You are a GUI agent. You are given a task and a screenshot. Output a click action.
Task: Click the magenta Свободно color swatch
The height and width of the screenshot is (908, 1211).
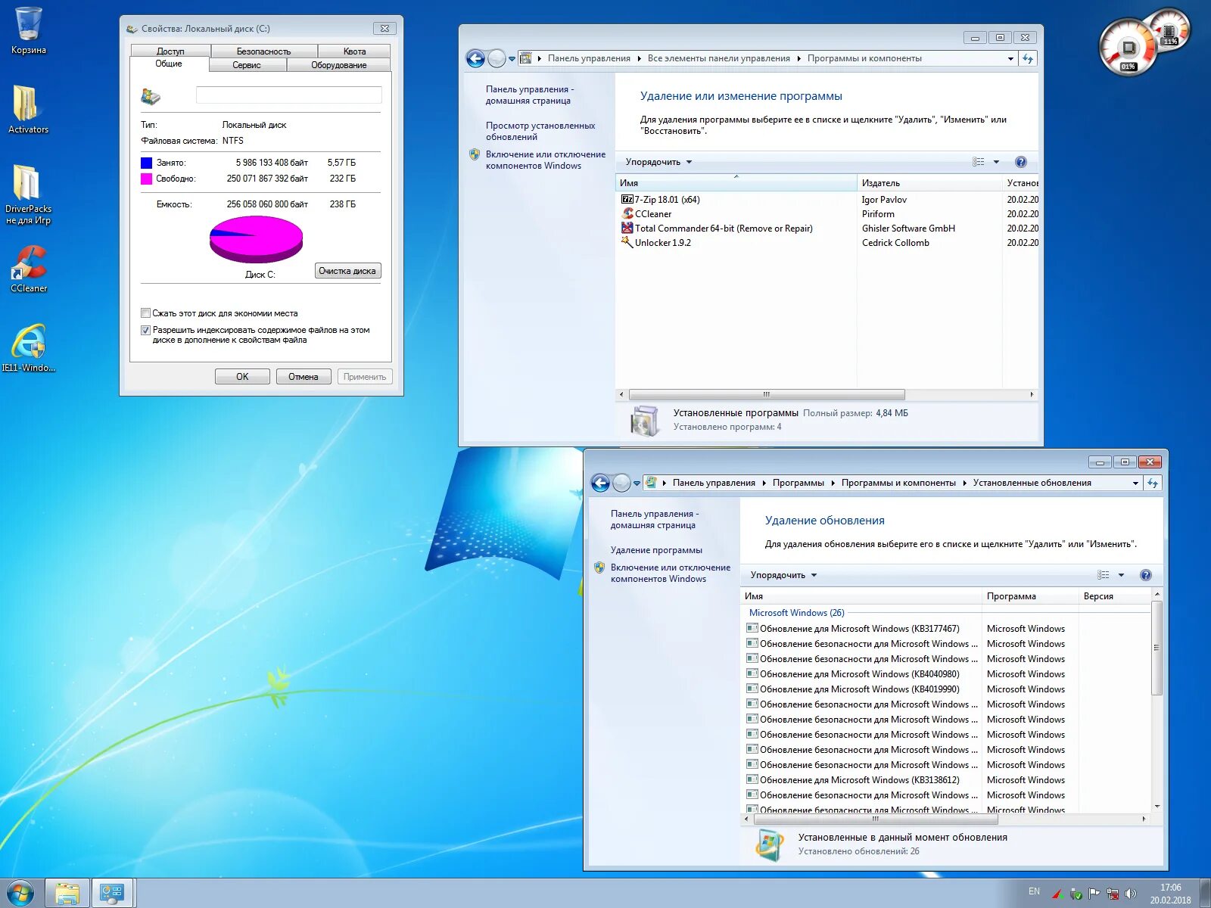pyautogui.click(x=146, y=179)
